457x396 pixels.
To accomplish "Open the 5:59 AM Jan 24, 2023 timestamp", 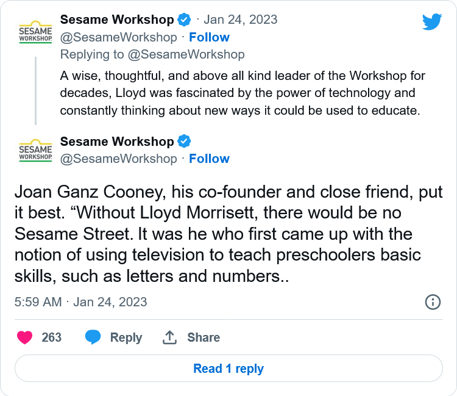I will point(80,302).
